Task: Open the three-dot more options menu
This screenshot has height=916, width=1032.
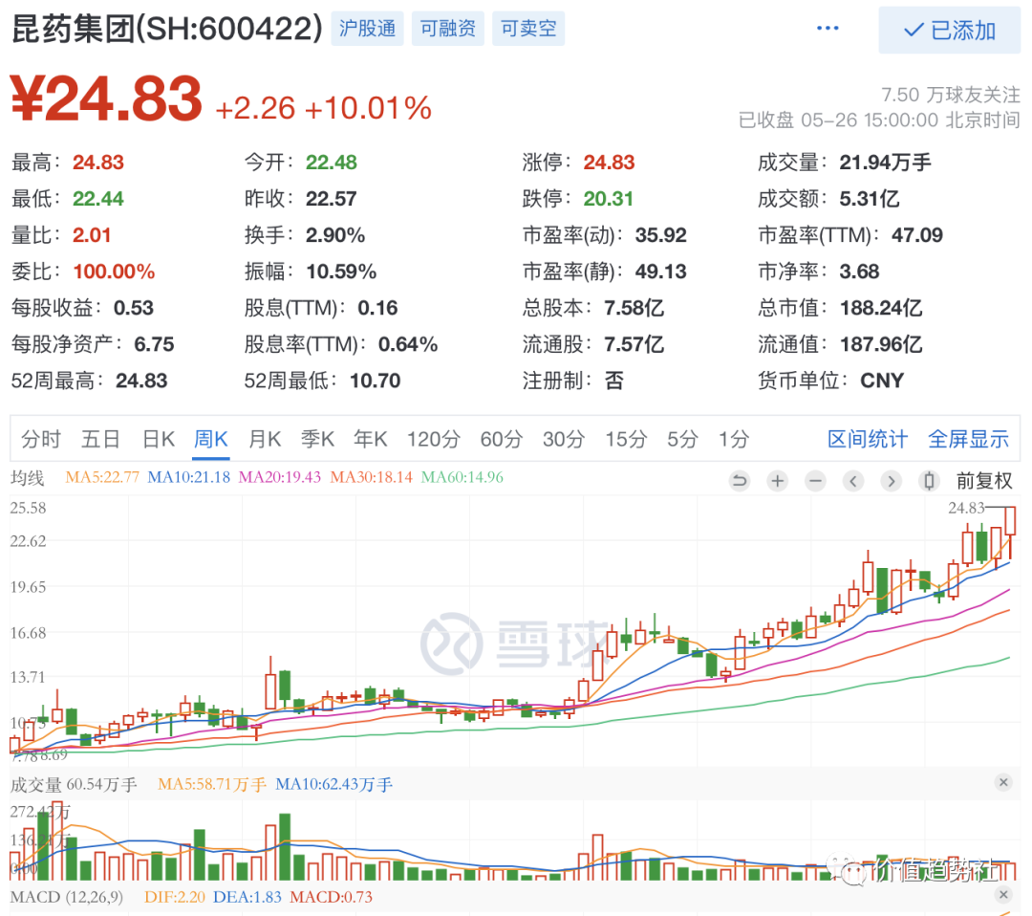Action: [828, 29]
